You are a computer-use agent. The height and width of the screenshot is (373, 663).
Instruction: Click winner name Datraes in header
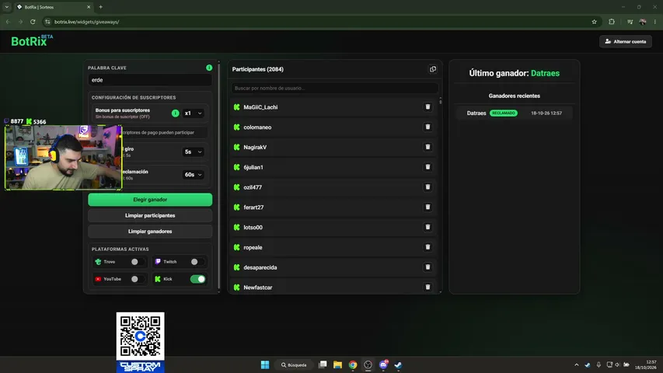545,73
